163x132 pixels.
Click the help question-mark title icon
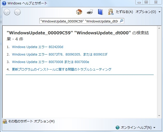tap(4, 3)
